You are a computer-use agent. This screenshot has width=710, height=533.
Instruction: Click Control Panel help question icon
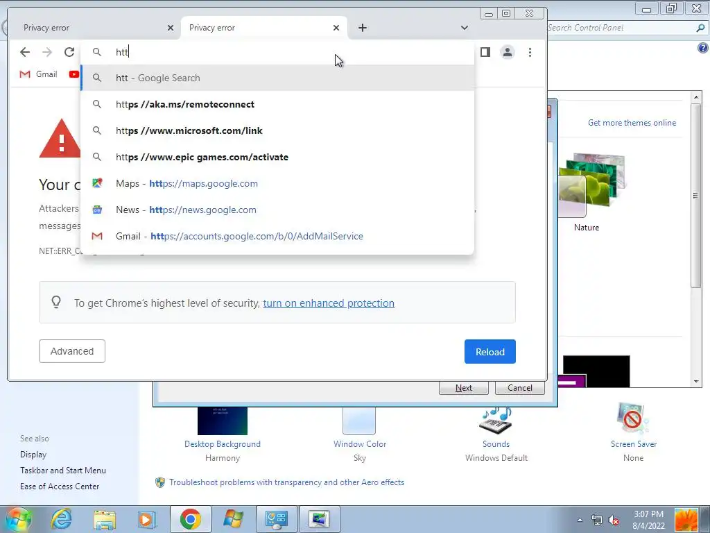(x=703, y=48)
